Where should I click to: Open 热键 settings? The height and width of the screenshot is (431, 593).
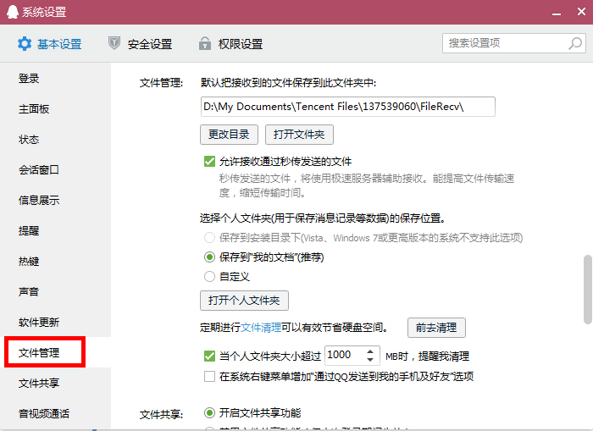(29, 262)
